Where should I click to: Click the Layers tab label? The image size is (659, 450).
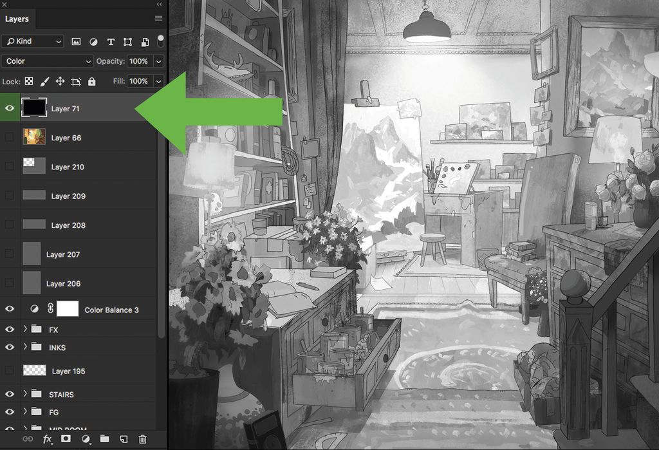(17, 19)
